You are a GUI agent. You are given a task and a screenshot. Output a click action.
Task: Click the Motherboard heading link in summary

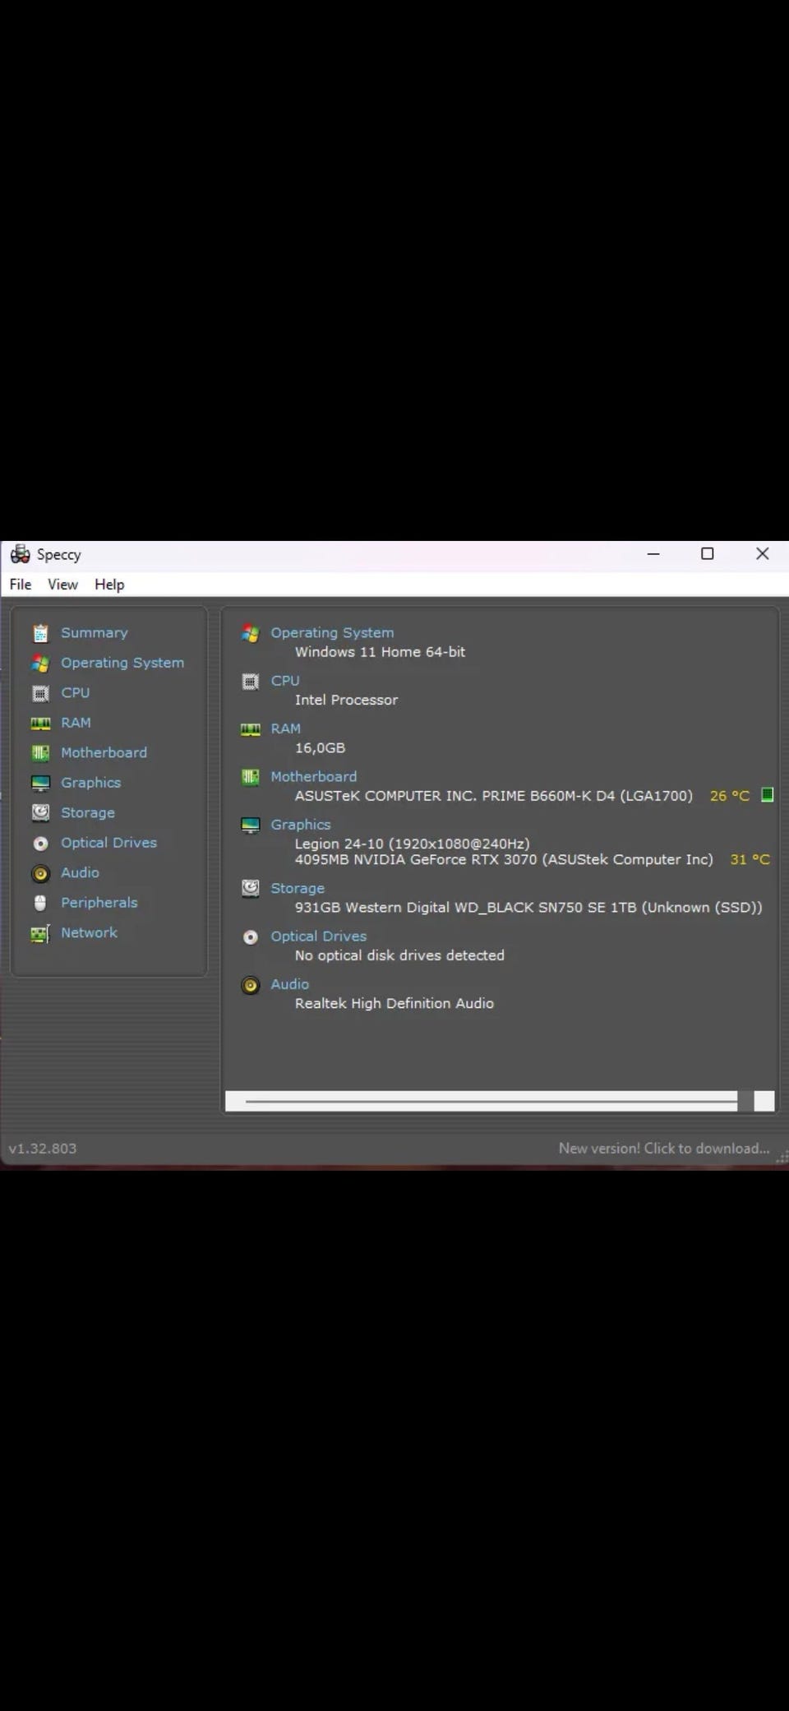314,776
